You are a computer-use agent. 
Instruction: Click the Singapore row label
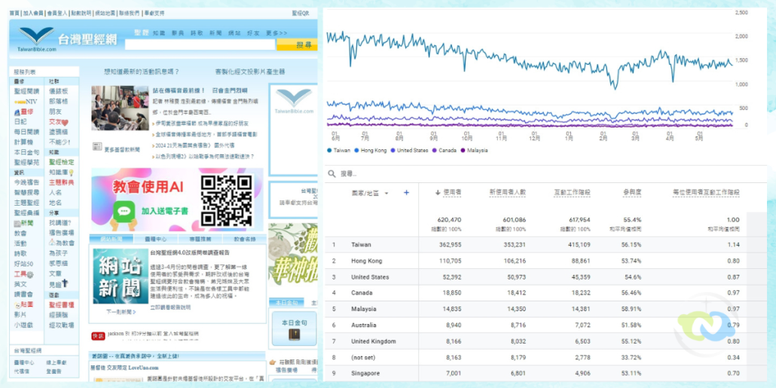(363, 374)
